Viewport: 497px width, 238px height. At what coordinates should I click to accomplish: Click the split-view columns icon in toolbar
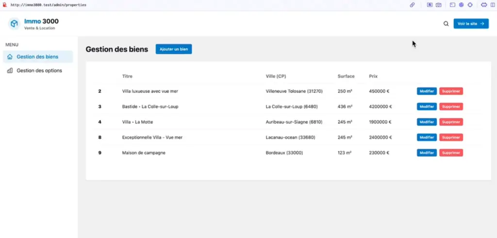coord(493,5)
